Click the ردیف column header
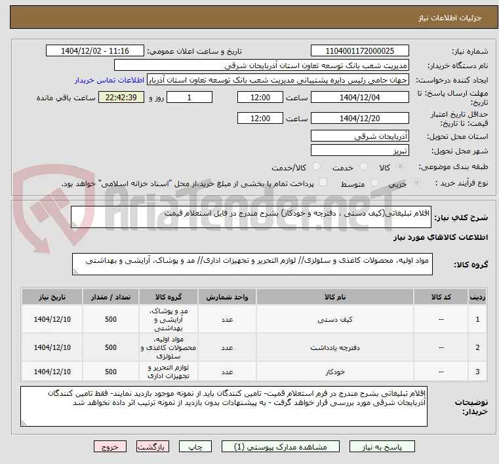499x464 pixels. click(x=477, y=297)
